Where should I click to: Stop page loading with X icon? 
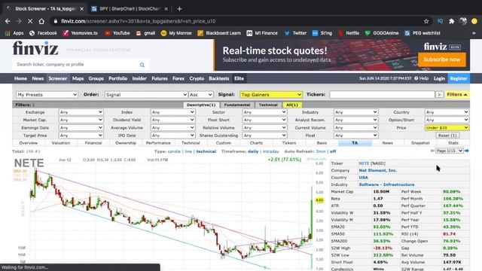tap(30, 21)
